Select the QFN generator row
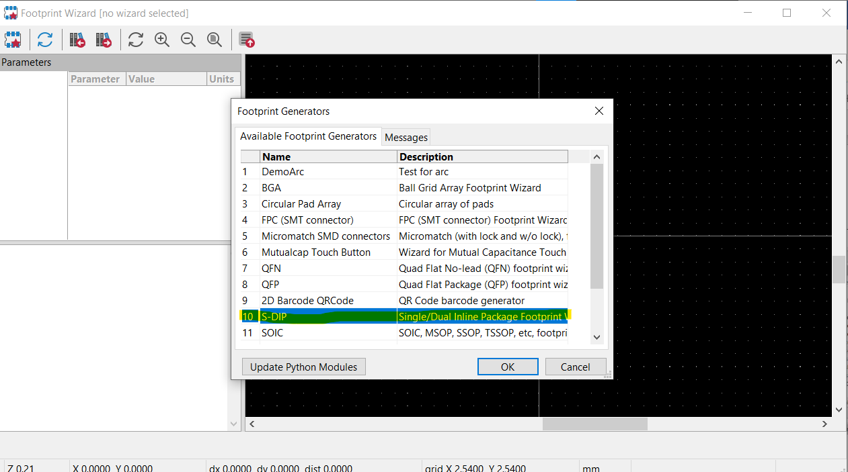 (x=405, y=268)
